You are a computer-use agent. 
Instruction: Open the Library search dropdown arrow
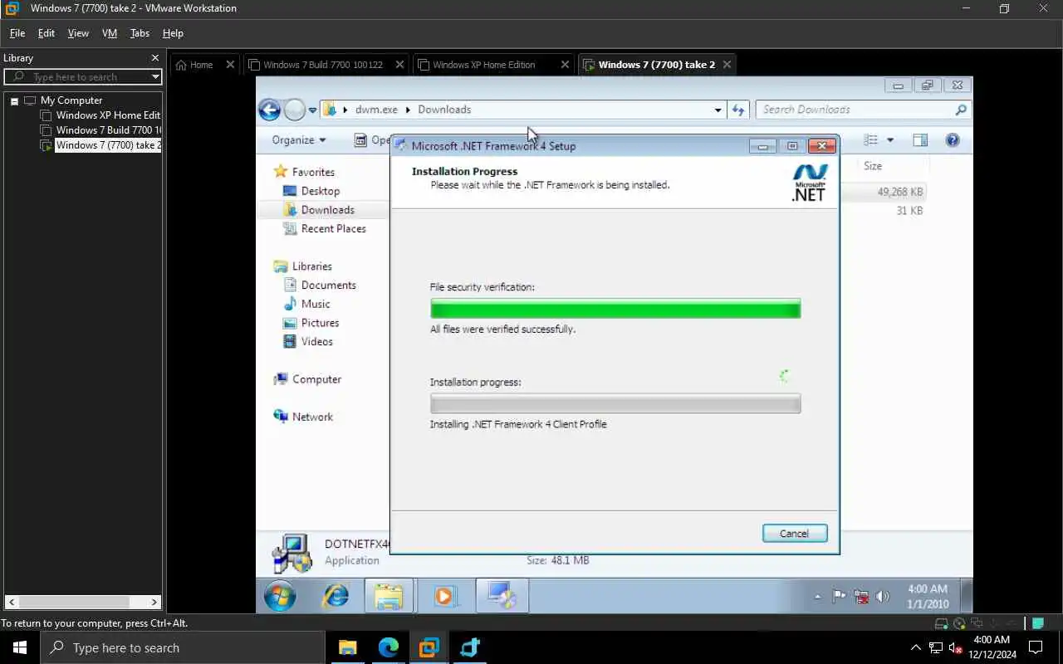[154, 77]
